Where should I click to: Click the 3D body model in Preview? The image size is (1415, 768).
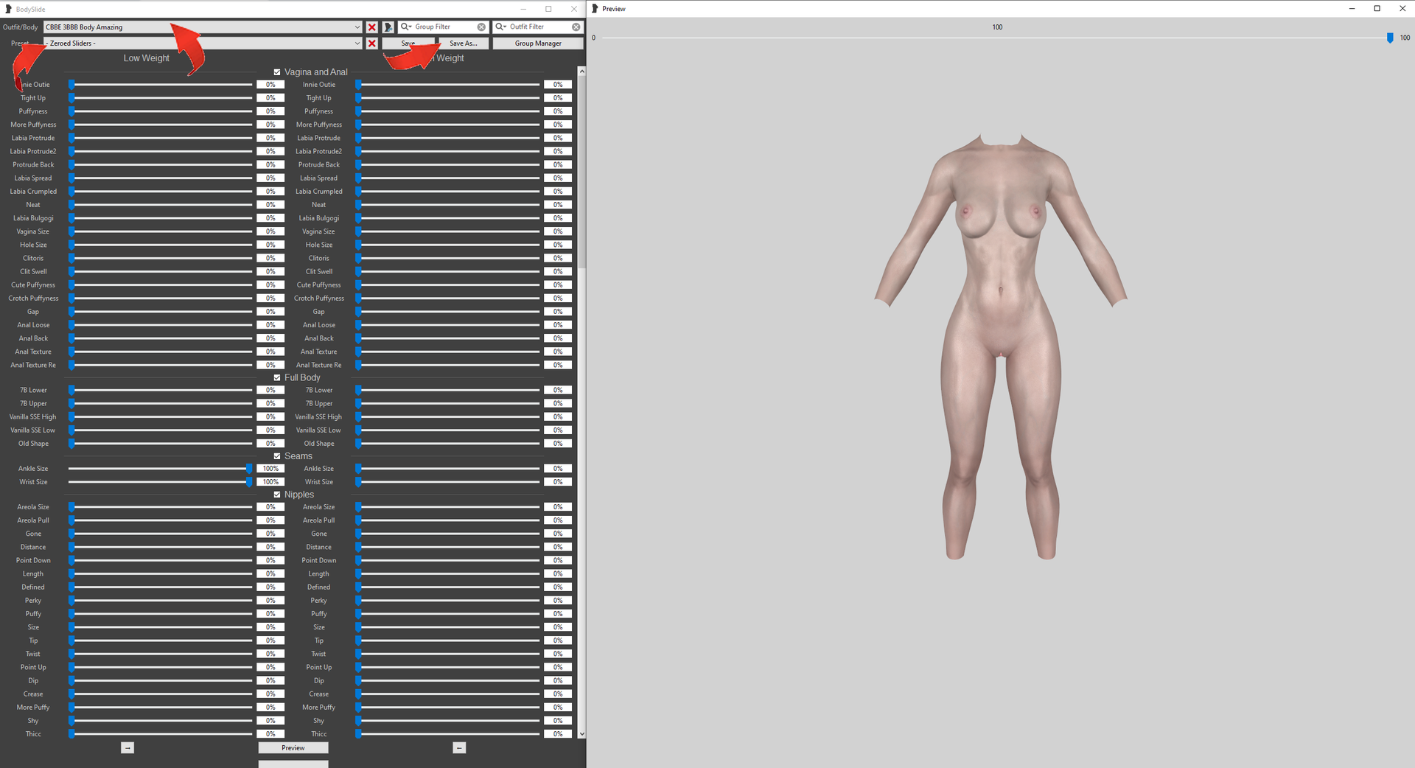coord(1000,346)
